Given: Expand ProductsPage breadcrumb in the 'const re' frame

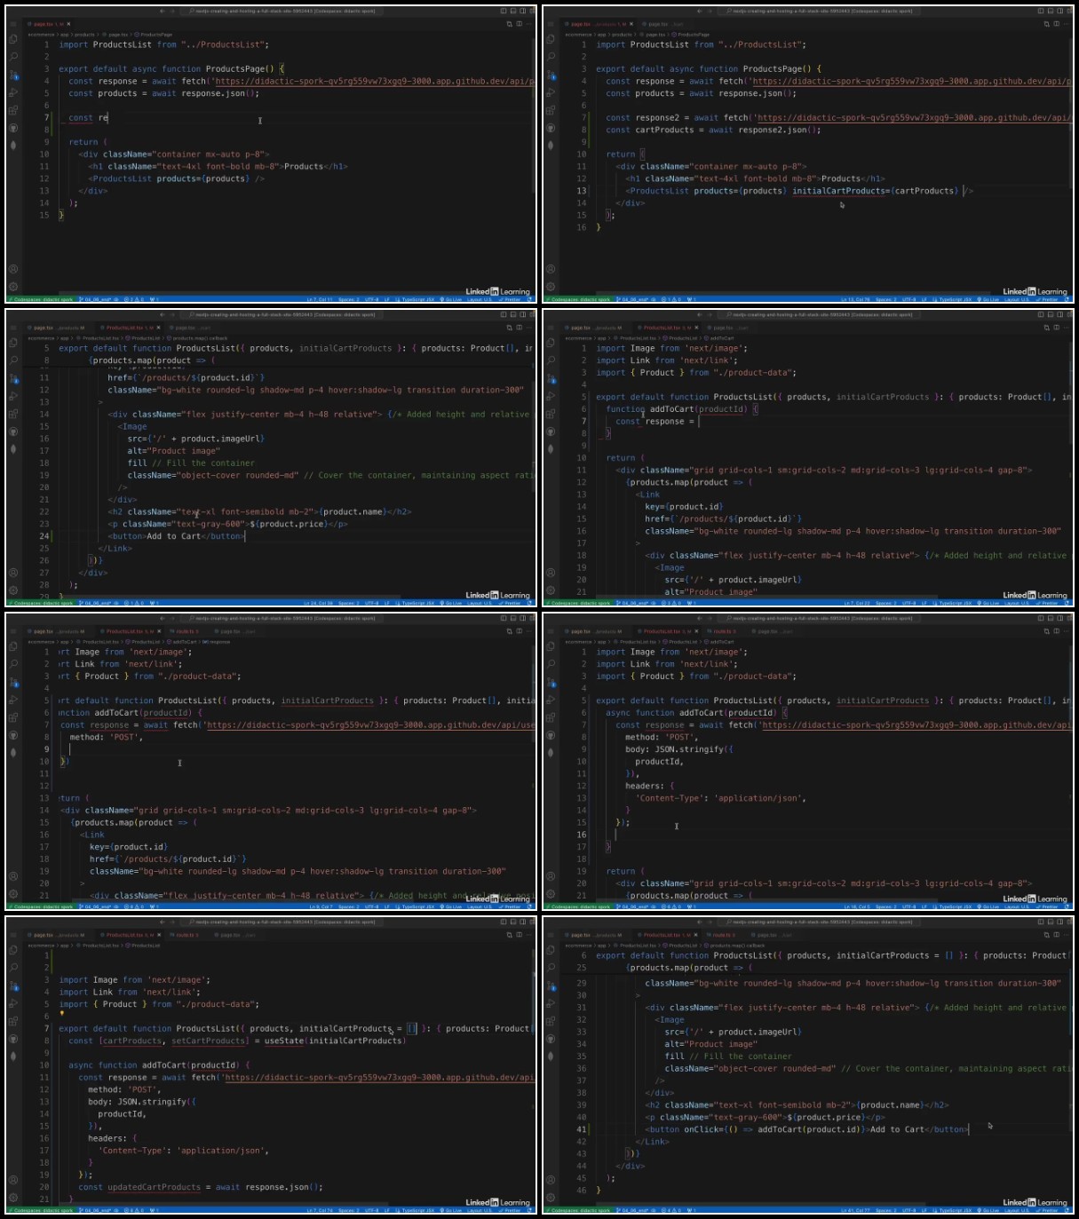Looking at the screenshot, I should click(x=157, y=35).
